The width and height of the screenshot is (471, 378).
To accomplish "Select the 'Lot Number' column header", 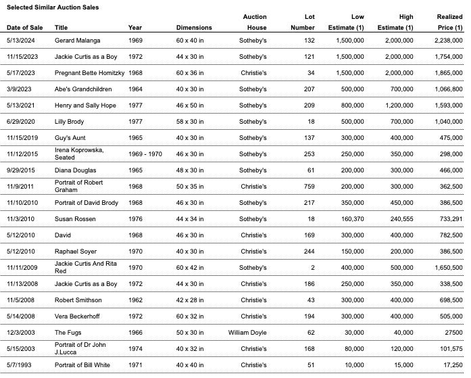I will click(x=303, y=22).
